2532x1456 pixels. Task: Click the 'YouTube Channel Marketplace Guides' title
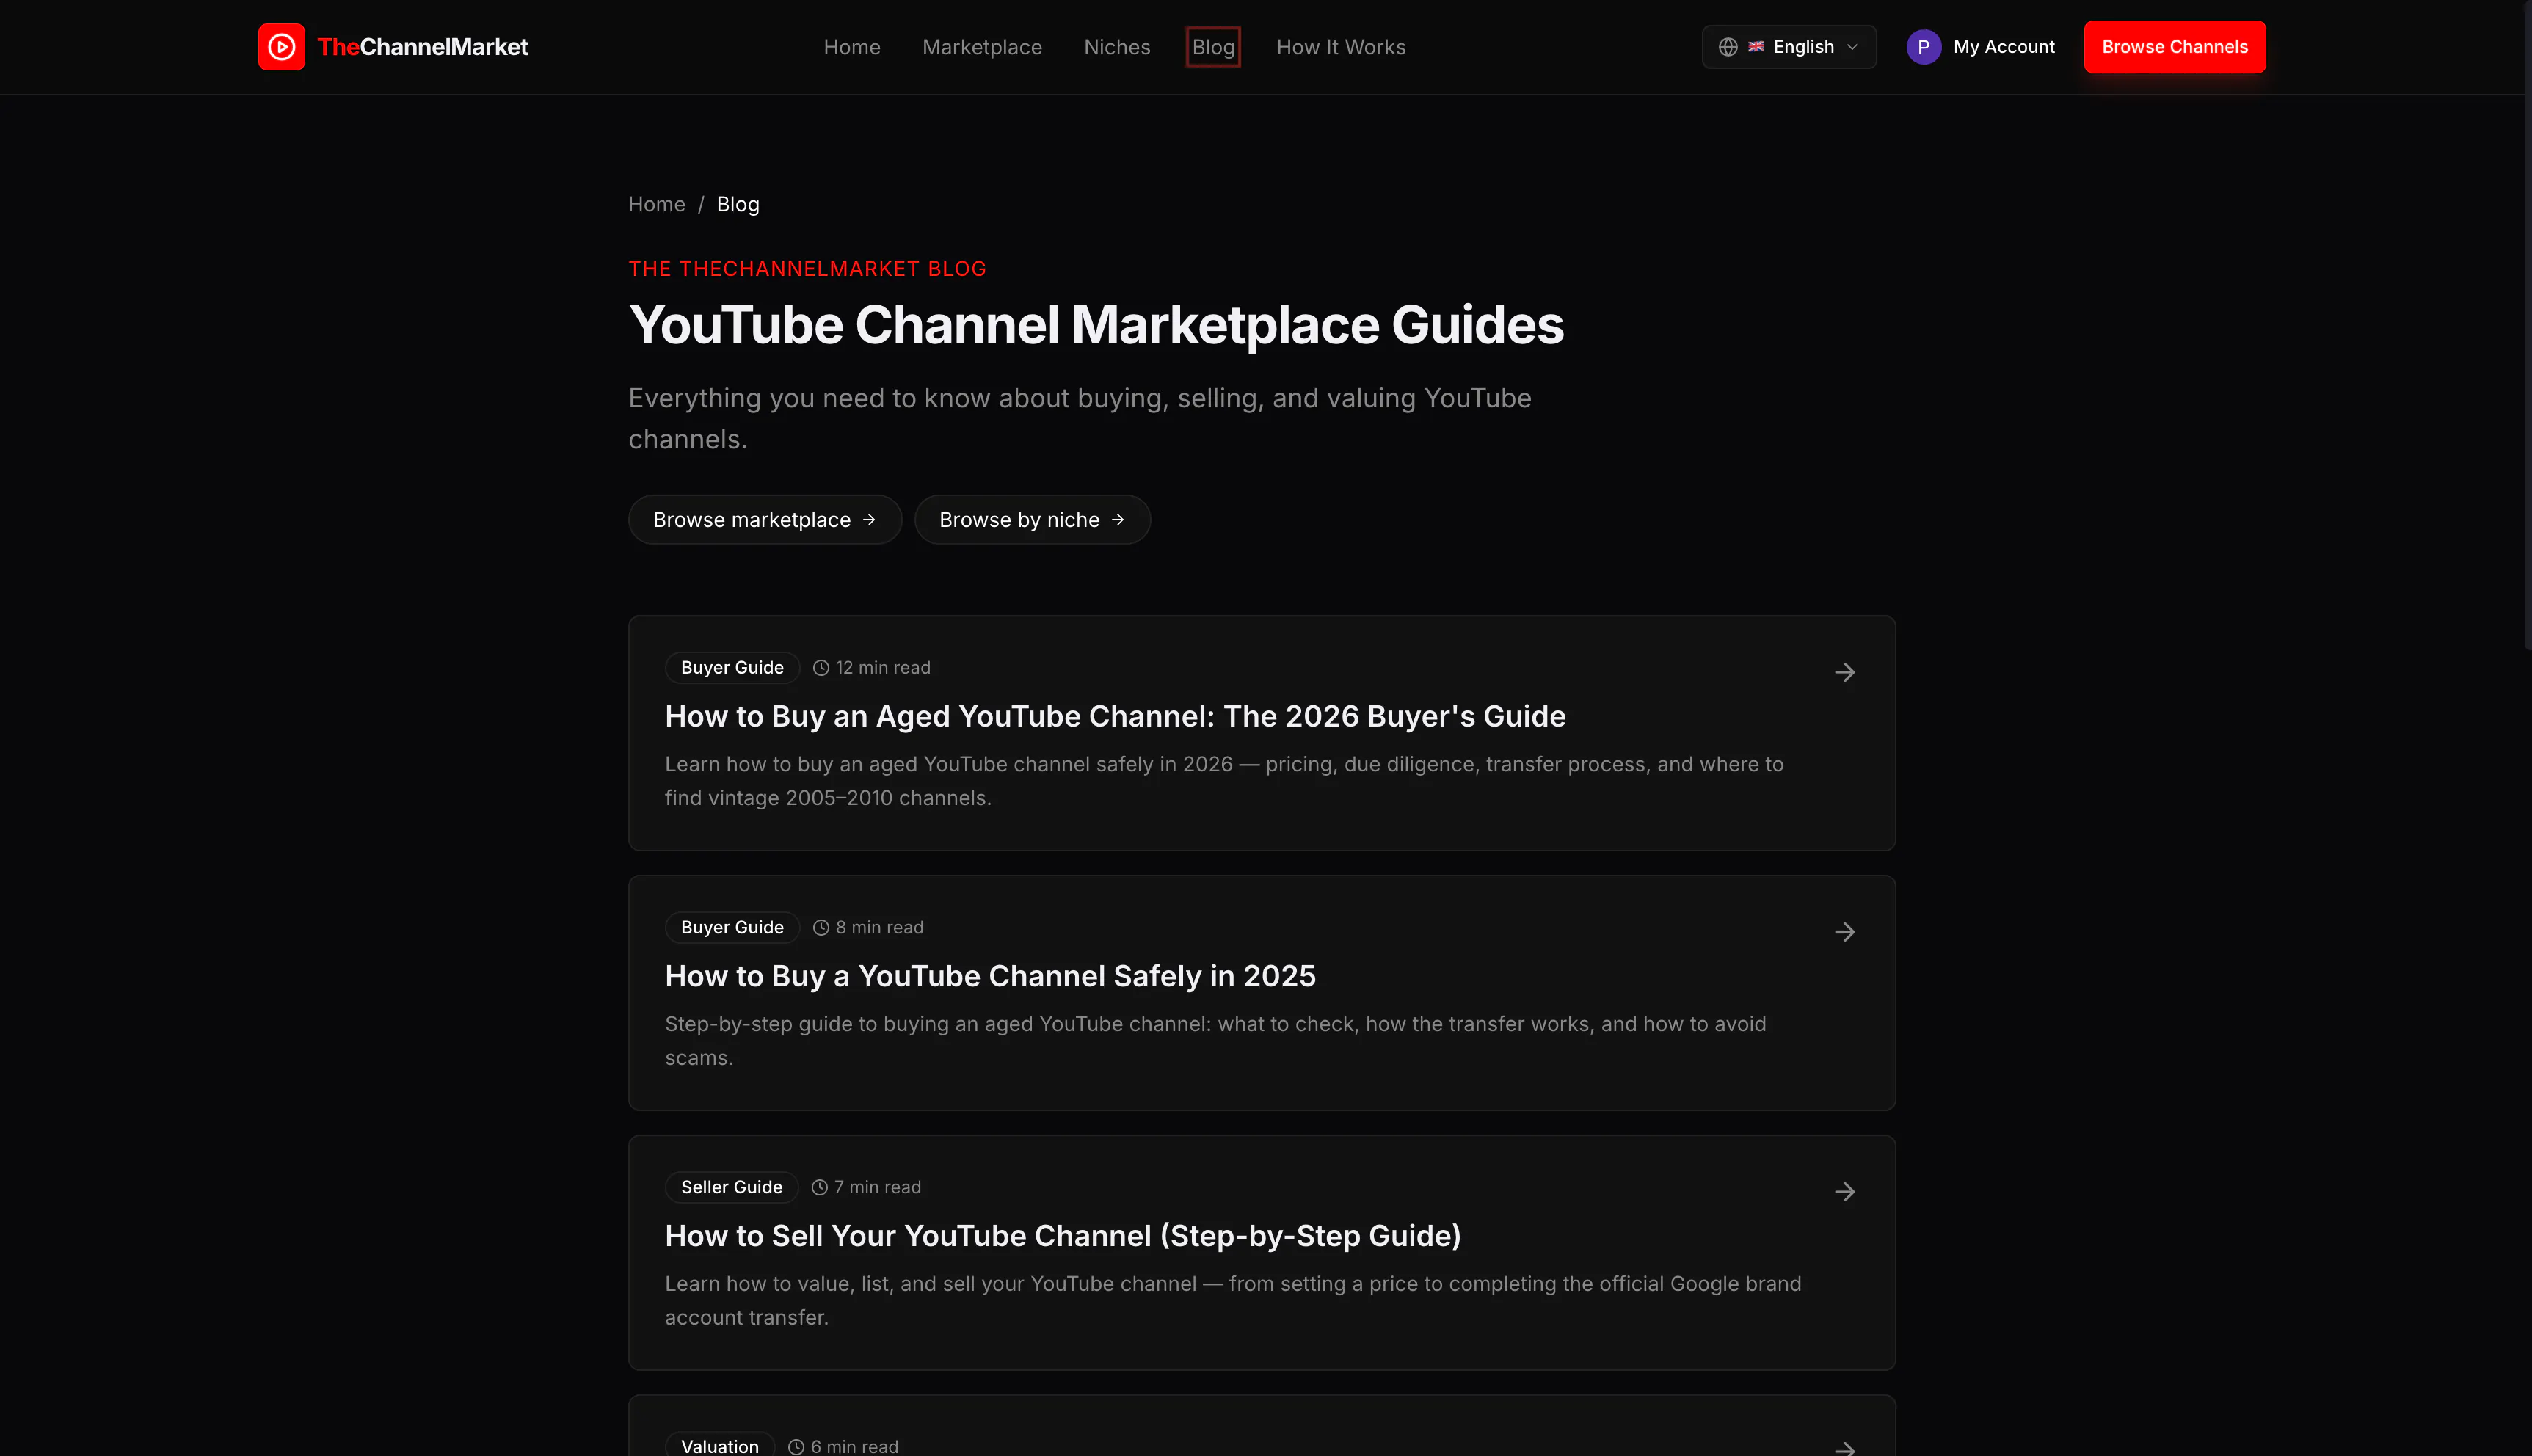[x=1096, y=325]
